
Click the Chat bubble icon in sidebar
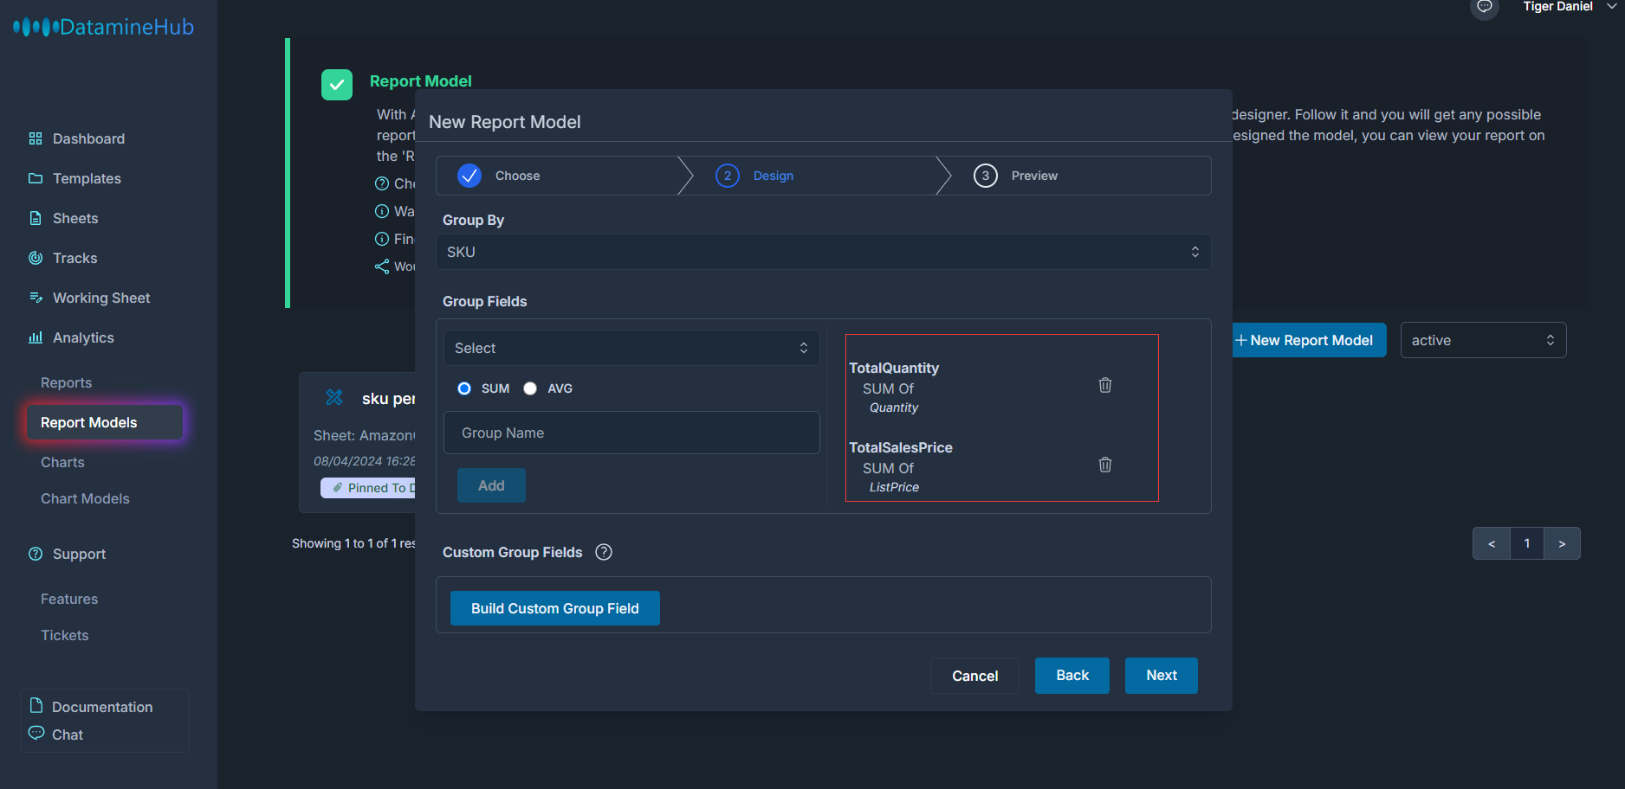coord(36,733)
